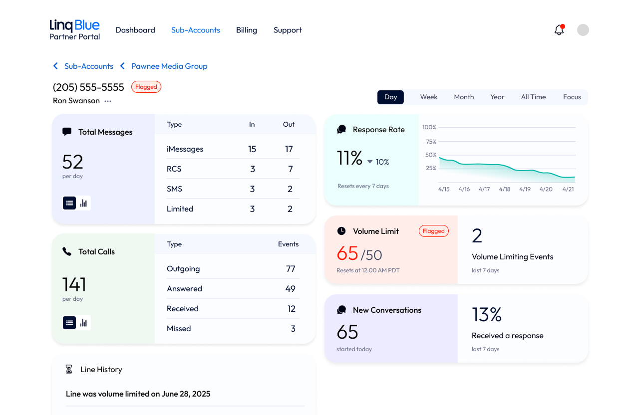The image size is (639, 415).
Task: Click the back chevron before Pawnee Media Group
Action: (x=122, y=66)
